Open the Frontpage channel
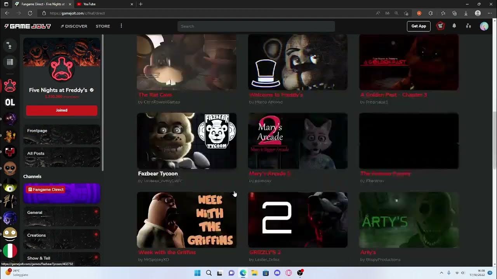497x279 pixels. click(62, 134)
